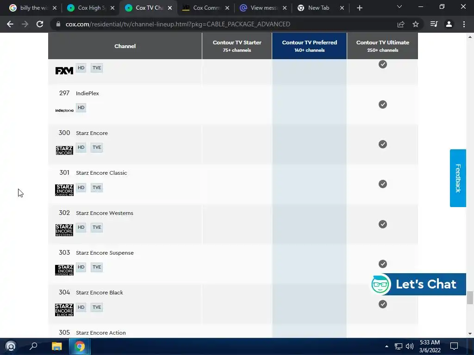Viewport: 474px width, 355px height.
Task: Click the TVE badge for FXM
Action: coord(97,67)
